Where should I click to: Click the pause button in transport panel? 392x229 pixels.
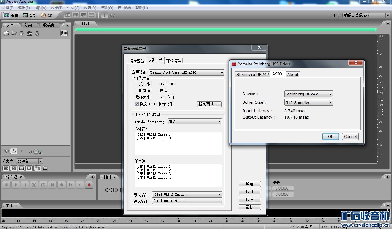click(x=25, y=185)
